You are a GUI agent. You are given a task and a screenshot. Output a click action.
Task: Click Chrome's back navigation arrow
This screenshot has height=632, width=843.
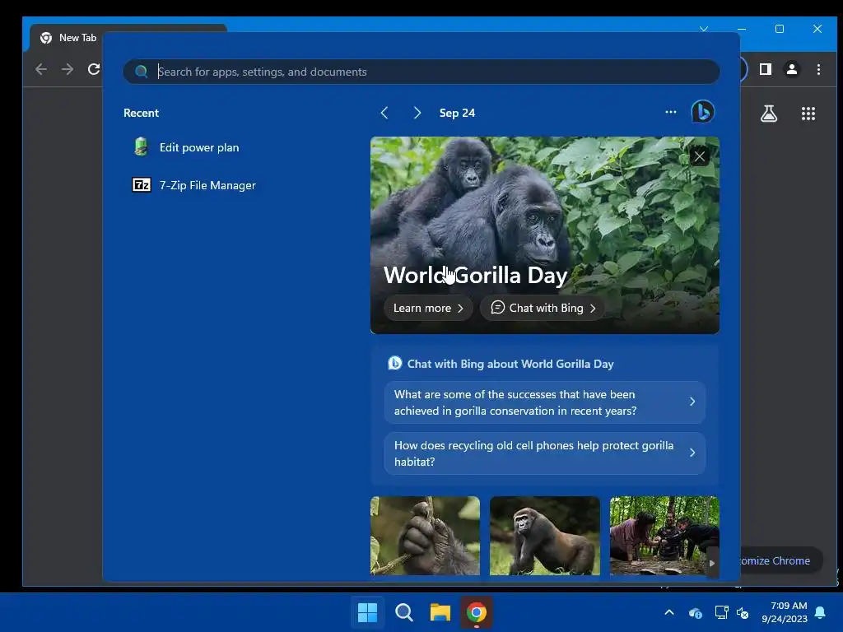(x=41, y=69)
